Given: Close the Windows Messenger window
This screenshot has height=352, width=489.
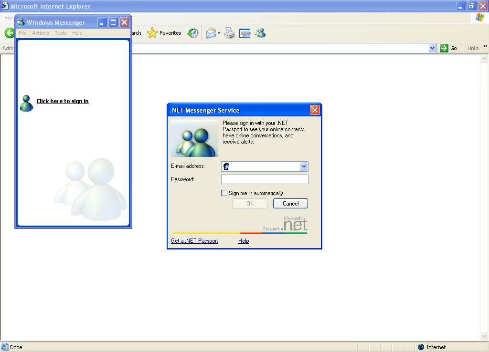Looking at the screenshot, I should point(124,22).
